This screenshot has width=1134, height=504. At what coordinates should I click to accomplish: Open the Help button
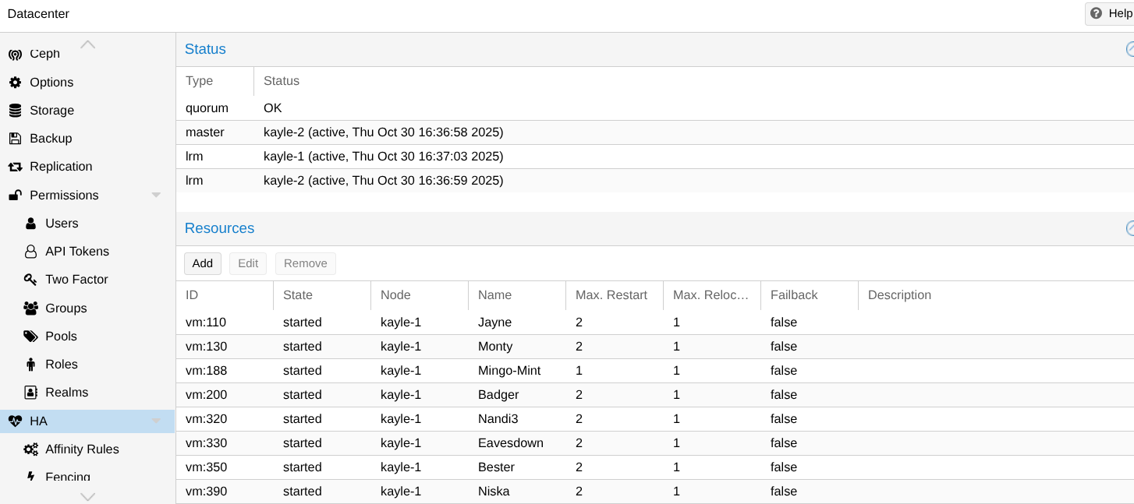pos(1111,13)
